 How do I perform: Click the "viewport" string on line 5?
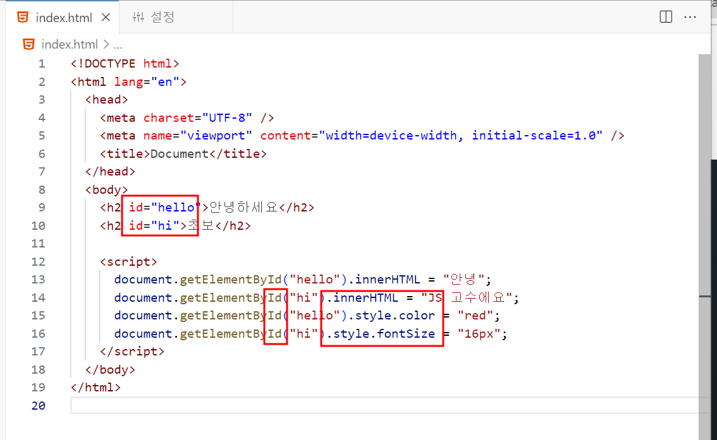[216, 136]
